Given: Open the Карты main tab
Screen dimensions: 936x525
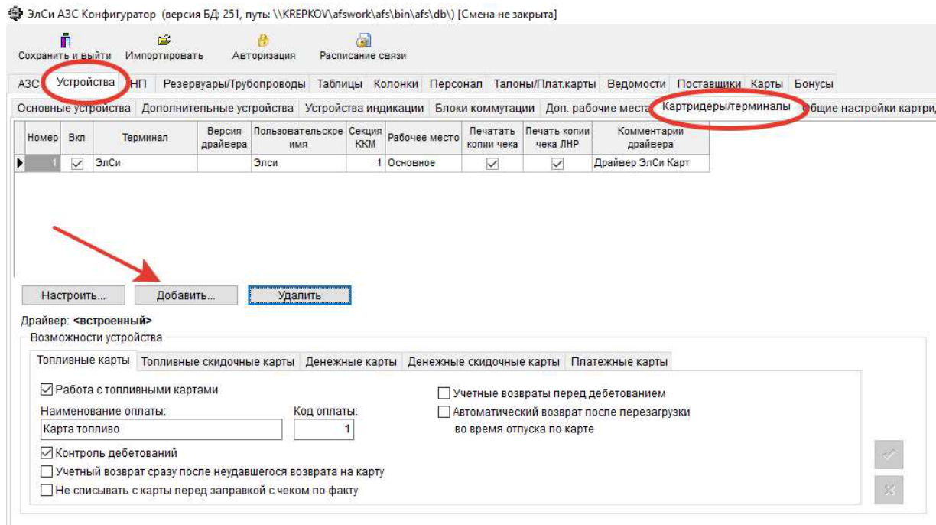Looking at the screenshot, I should click(766, 83).
